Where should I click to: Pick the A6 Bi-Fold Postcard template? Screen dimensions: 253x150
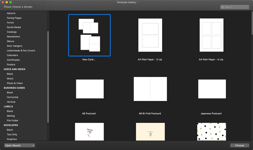(150, 89)
